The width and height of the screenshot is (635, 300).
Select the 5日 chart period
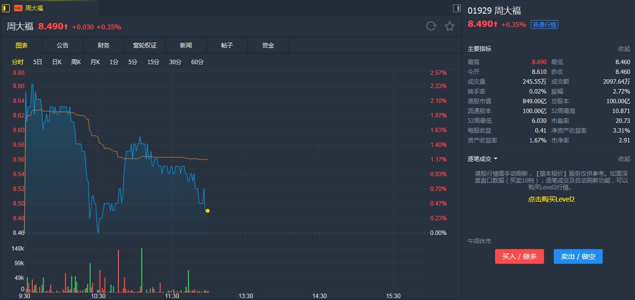click(38, 62)
